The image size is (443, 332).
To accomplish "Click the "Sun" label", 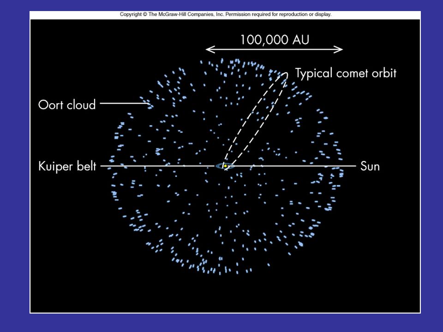I will point(370,166).
